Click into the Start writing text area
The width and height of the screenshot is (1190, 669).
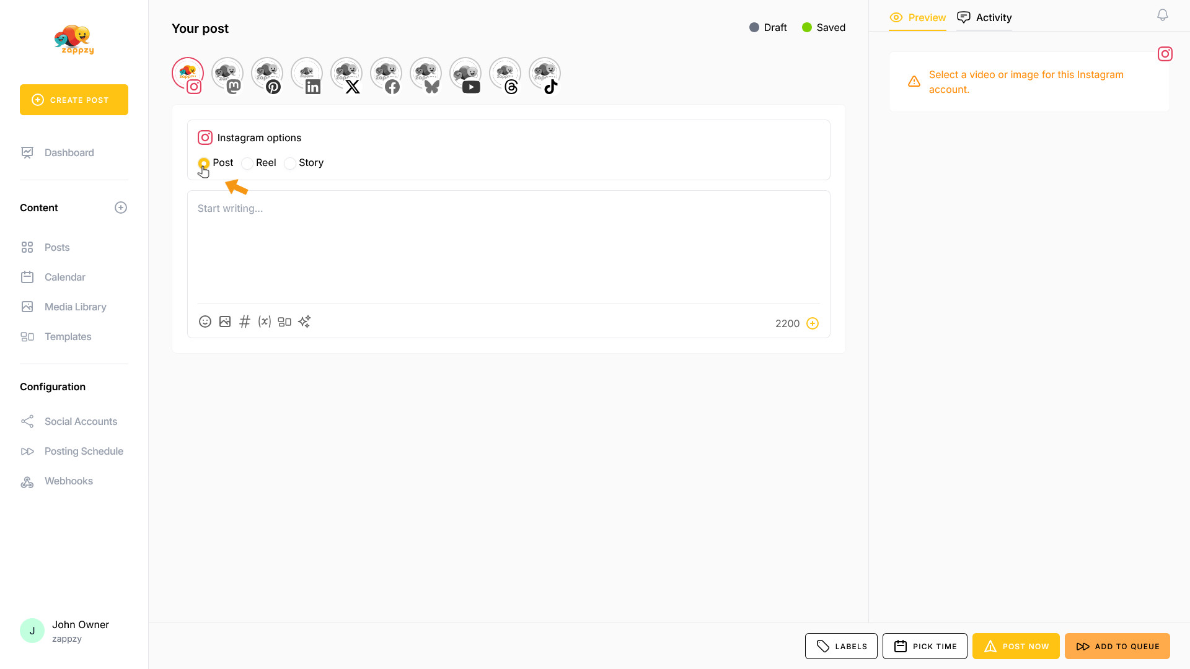(x=508, y=248)
